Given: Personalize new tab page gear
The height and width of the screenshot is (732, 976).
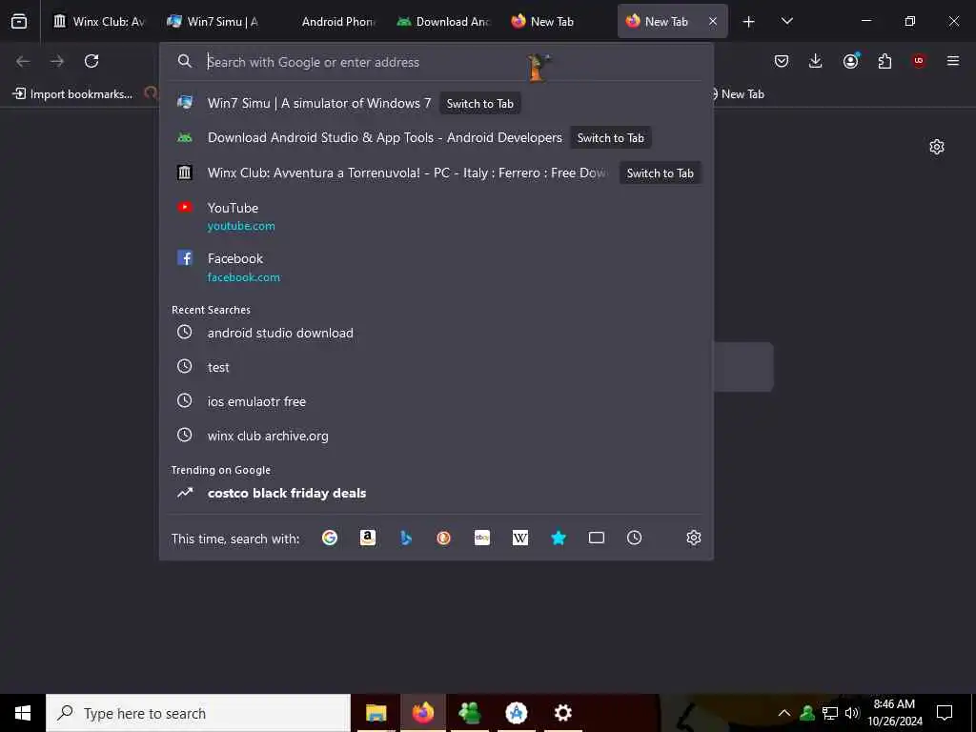Looking at the screenshot, I should tap(937, 147).
